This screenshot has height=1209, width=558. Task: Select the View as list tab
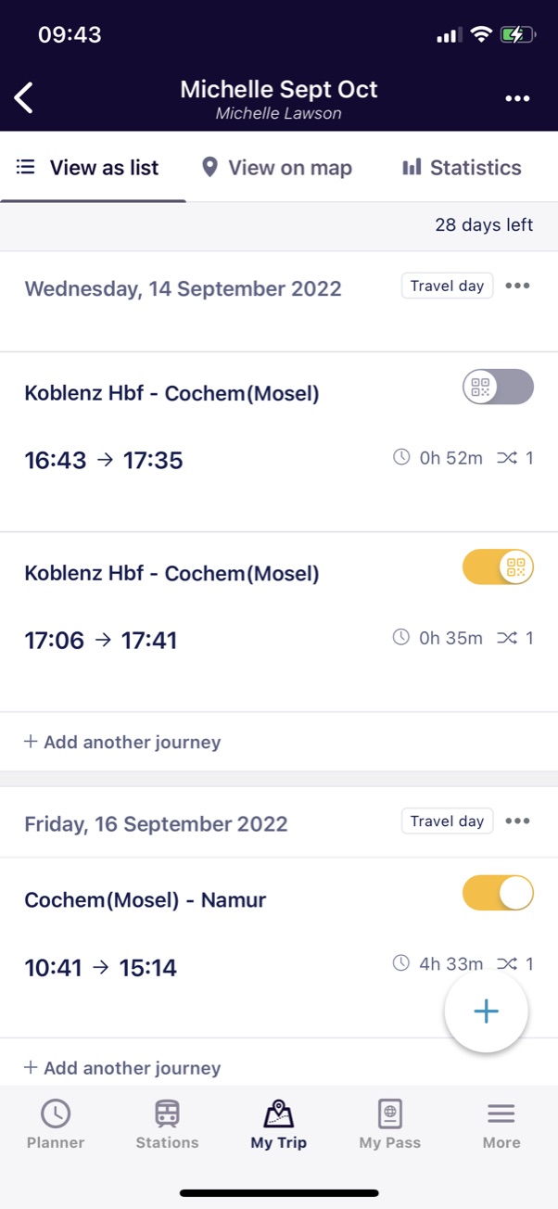click(89, 168)
